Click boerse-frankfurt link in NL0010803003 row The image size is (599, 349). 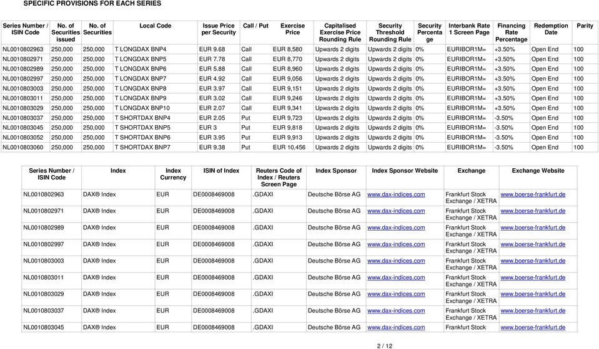pyautogui.click(x=533, y=261)
